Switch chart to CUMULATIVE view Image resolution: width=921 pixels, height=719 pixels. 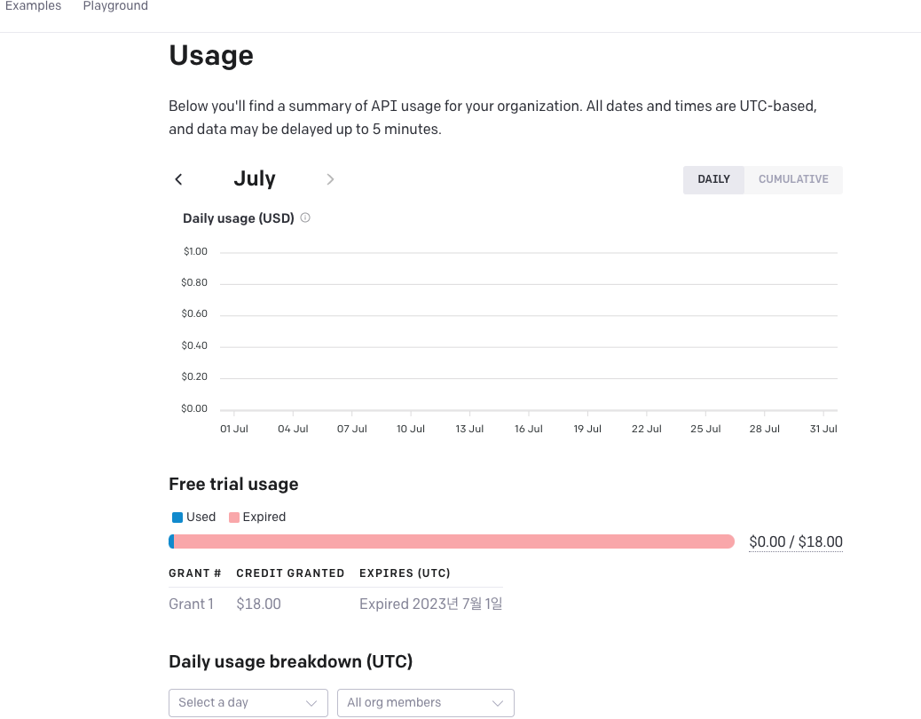coord(793,179)
